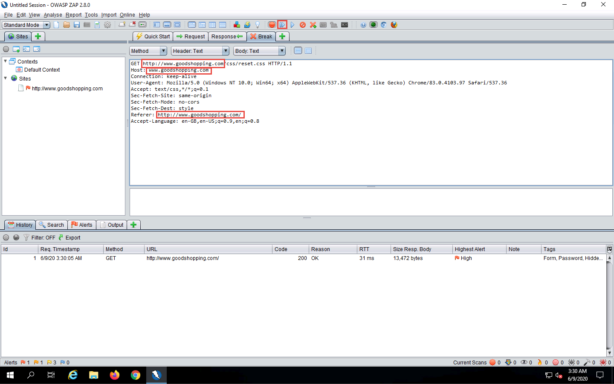
Task: Click the Persist Session save icon
Action: coord(77,25)
